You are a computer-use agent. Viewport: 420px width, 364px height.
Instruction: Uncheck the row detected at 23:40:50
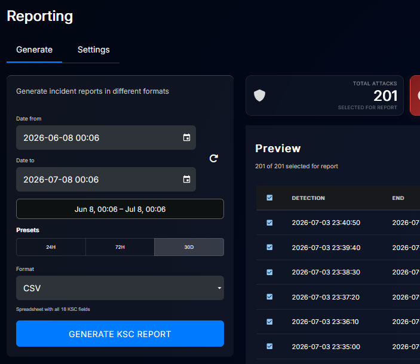(269, 223)
